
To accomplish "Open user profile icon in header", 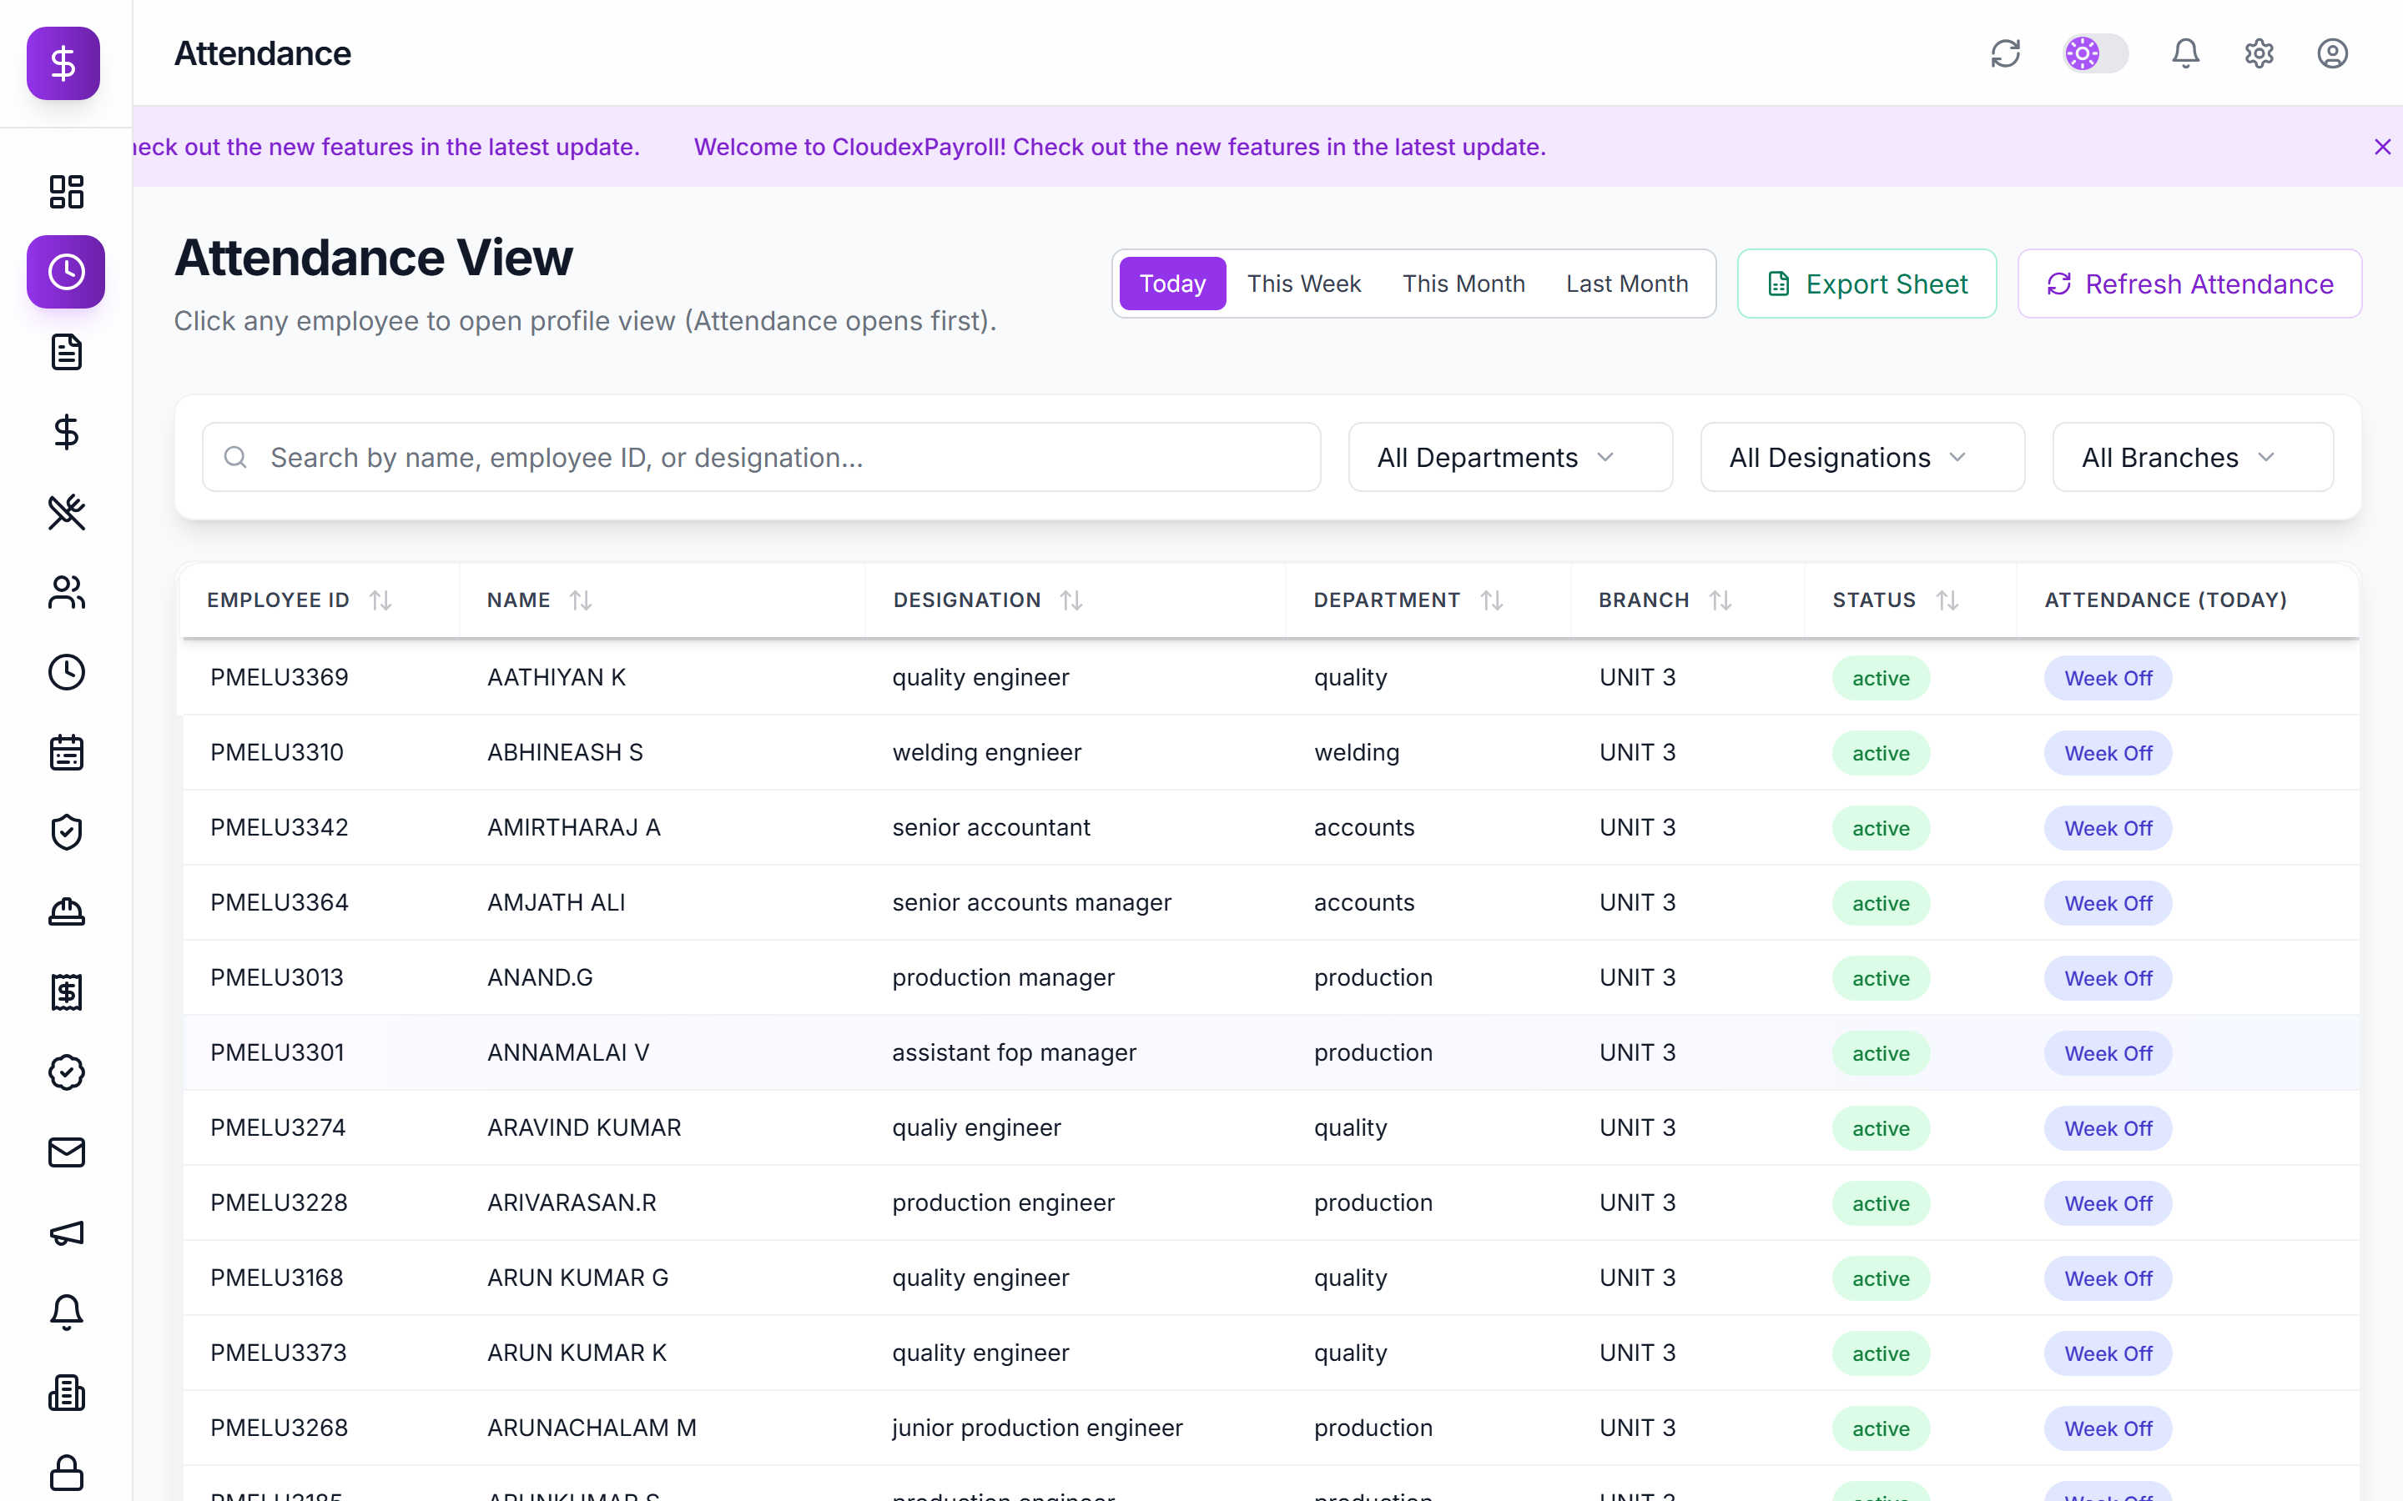I will 2333,53.
